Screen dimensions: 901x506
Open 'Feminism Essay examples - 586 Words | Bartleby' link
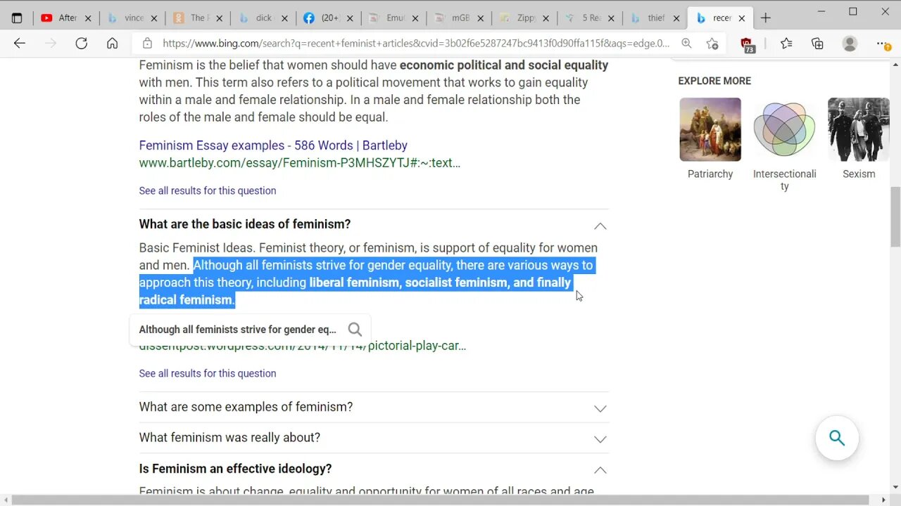coord(273,145)
